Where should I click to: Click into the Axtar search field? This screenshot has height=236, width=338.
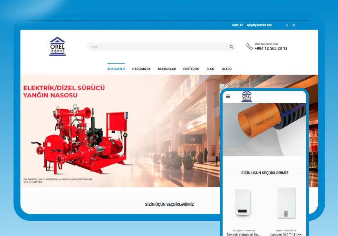pos(157,47)
